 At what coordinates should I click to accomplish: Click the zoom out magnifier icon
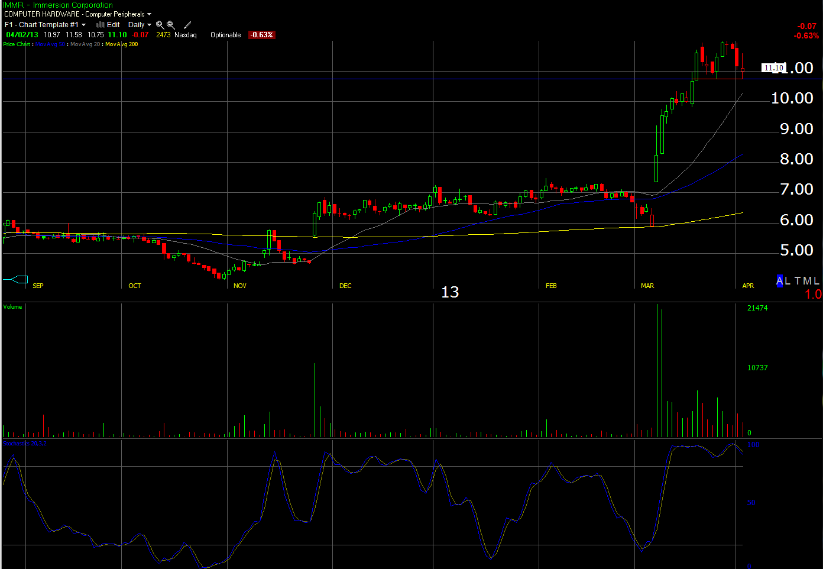click(171, 25)
